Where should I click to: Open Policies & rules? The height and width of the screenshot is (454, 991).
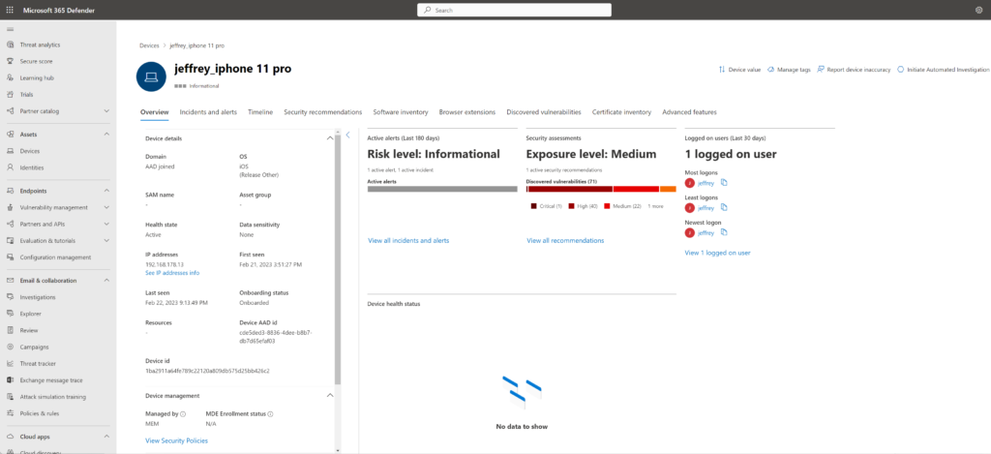point(40,413)
